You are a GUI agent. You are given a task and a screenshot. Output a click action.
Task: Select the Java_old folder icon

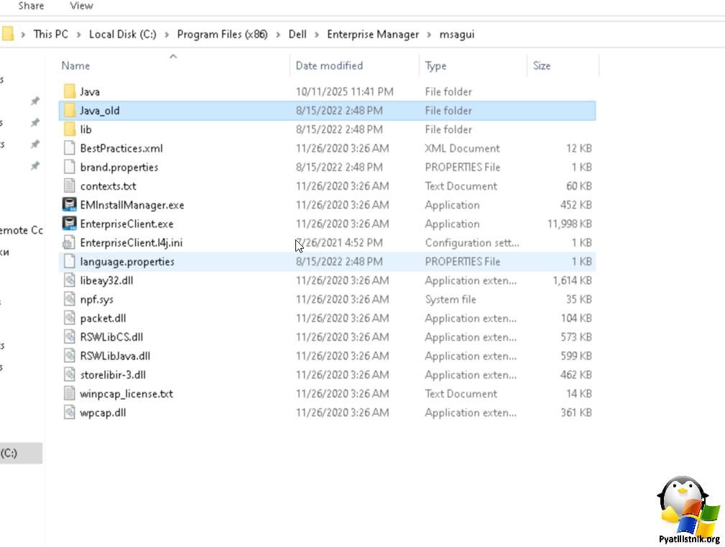click(x=69, y=111)
